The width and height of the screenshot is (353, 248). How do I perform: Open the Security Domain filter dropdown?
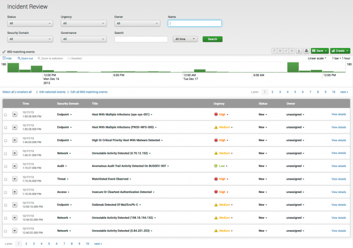pos(30,39)
